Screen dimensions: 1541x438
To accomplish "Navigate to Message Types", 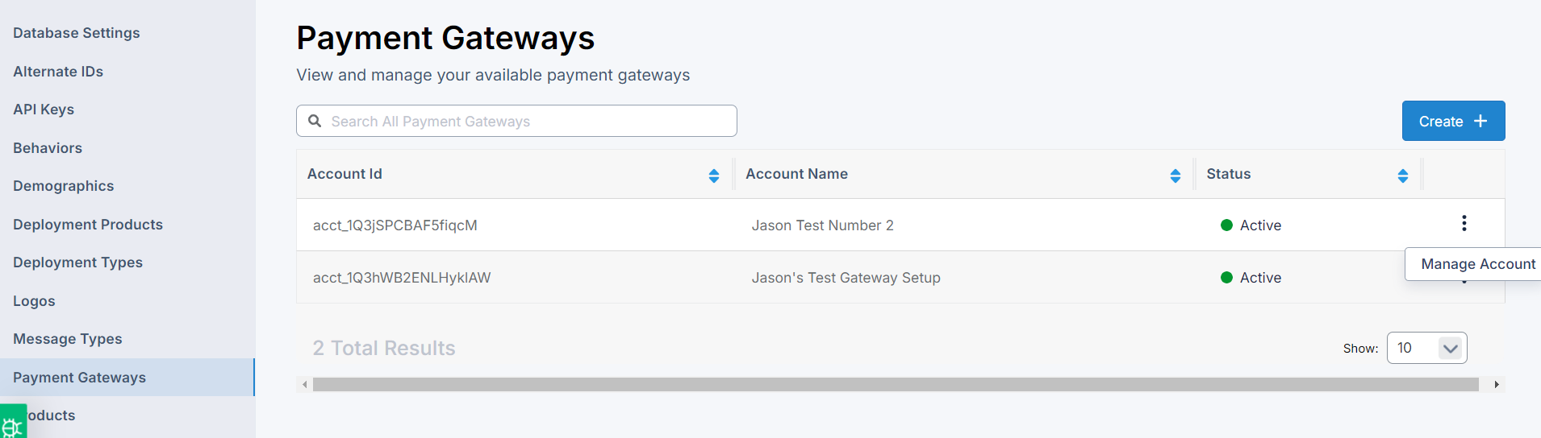I will click(x=68, y=339).
